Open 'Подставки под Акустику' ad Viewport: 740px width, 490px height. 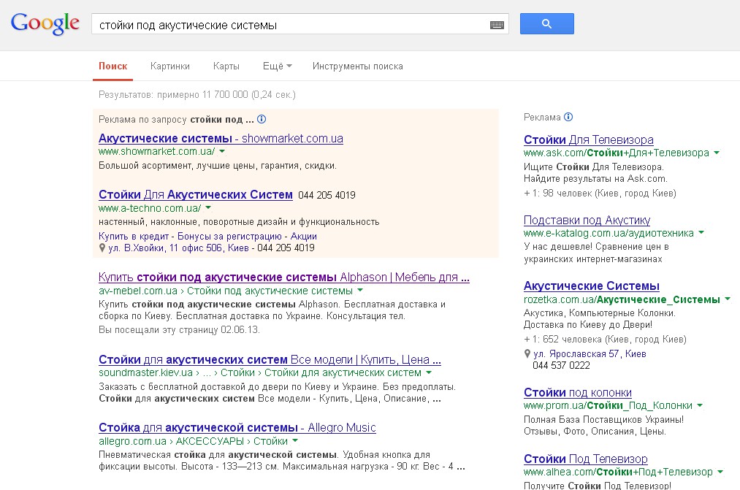[587, 220]
